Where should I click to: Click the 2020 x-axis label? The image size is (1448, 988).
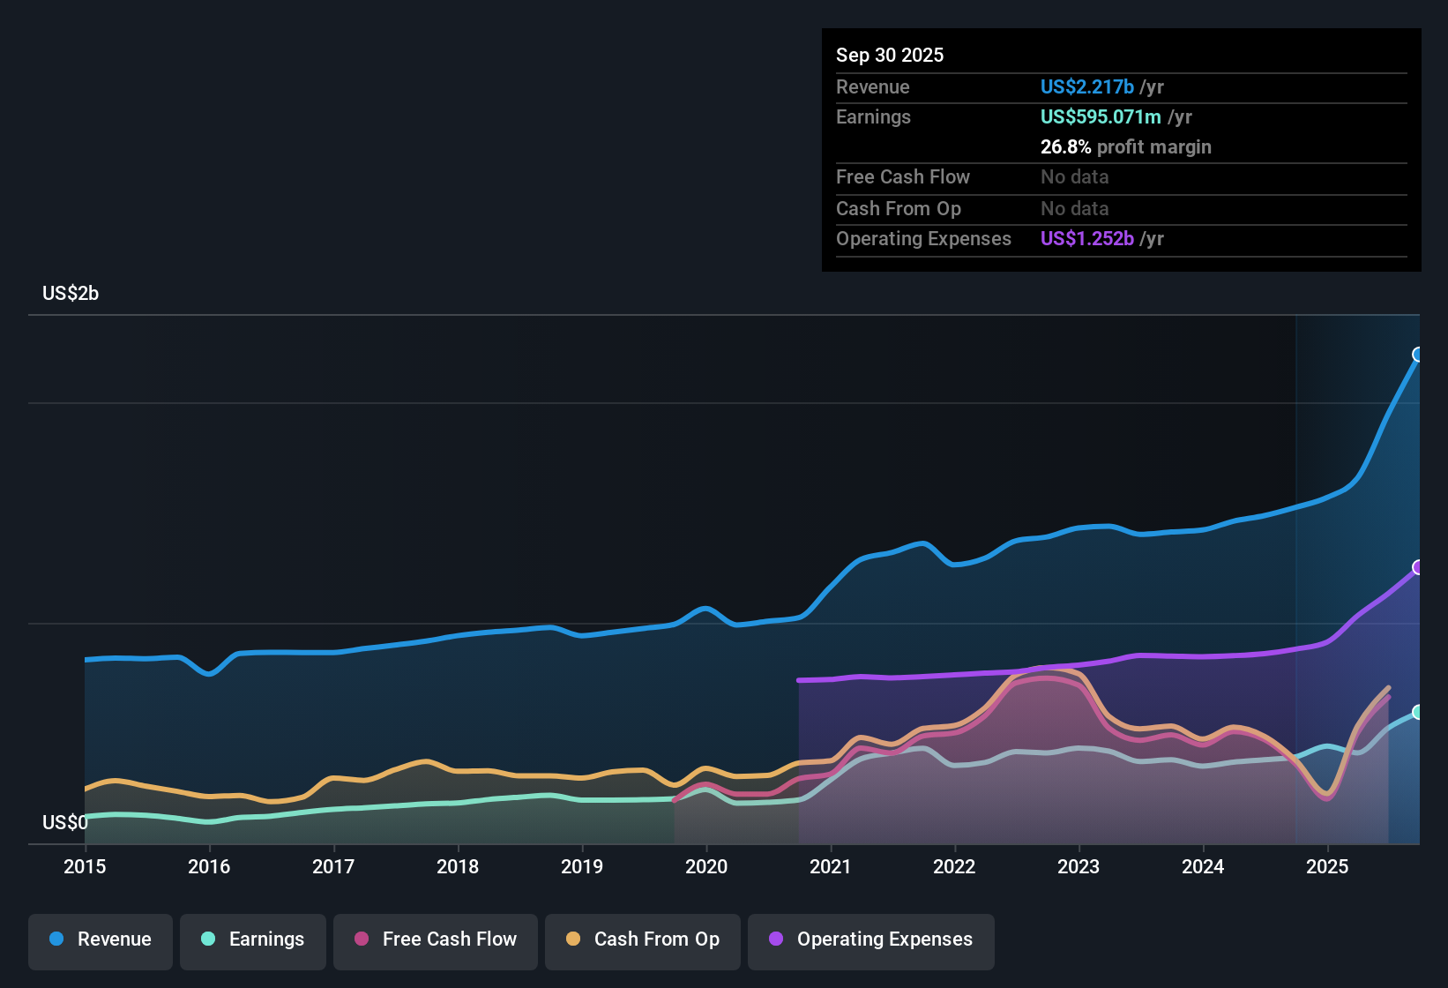[x=706, y=867]
